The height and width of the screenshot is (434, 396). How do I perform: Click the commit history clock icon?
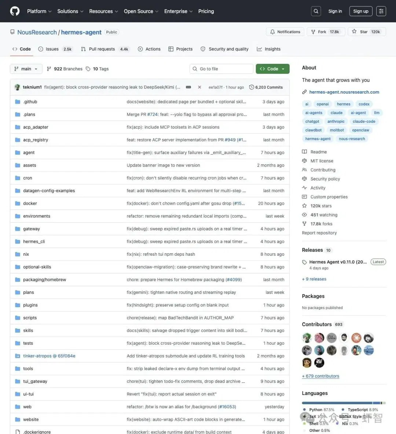click(251, 87)
